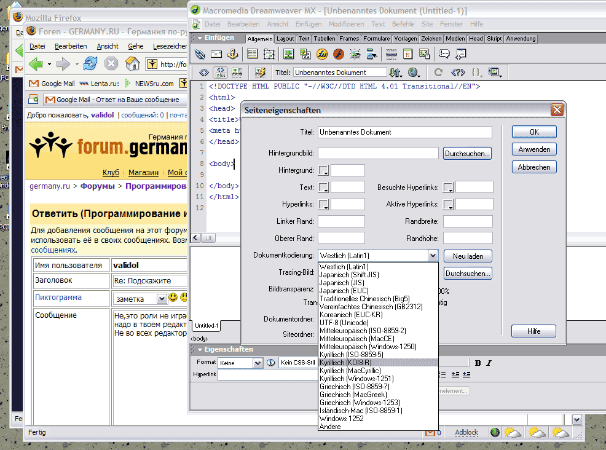Insert a named anchor with the anchor icon

tap(232, 54)
